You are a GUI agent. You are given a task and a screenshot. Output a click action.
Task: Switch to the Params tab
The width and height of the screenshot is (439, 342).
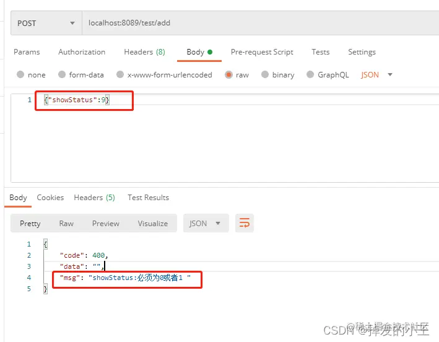coord(27,52)
